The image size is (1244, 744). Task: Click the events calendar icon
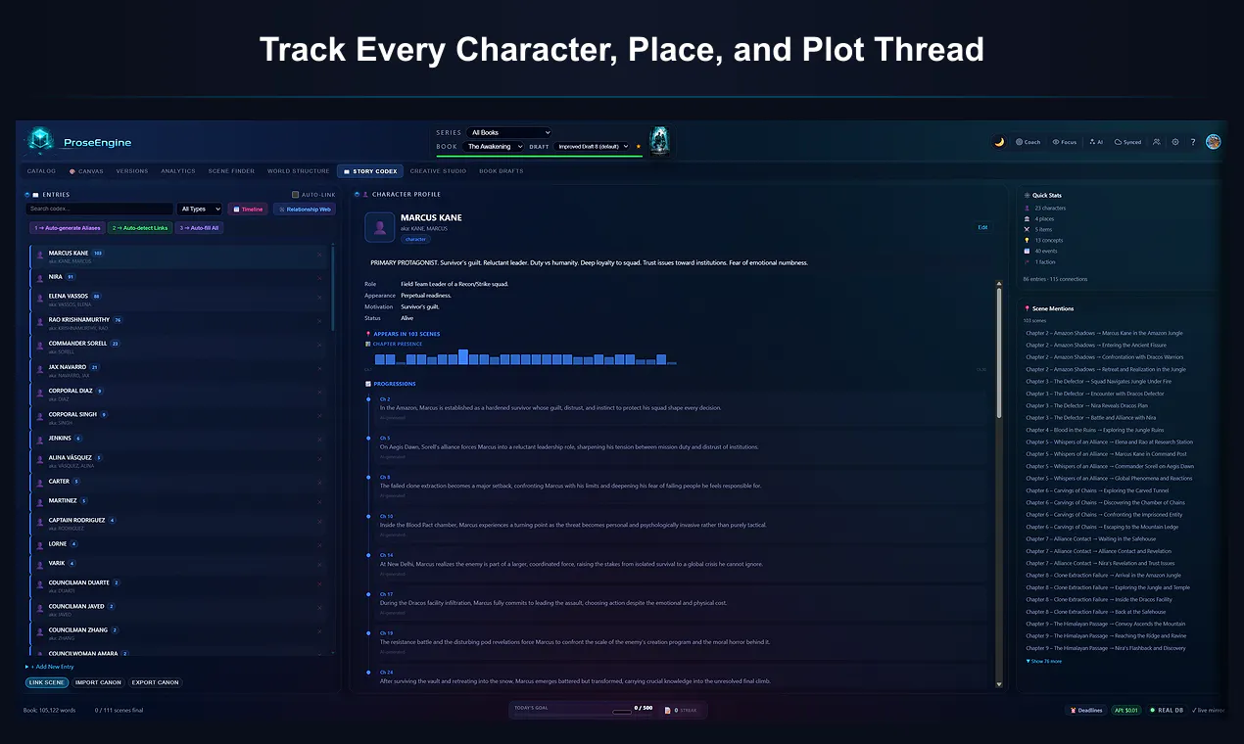click(1027, 252)
